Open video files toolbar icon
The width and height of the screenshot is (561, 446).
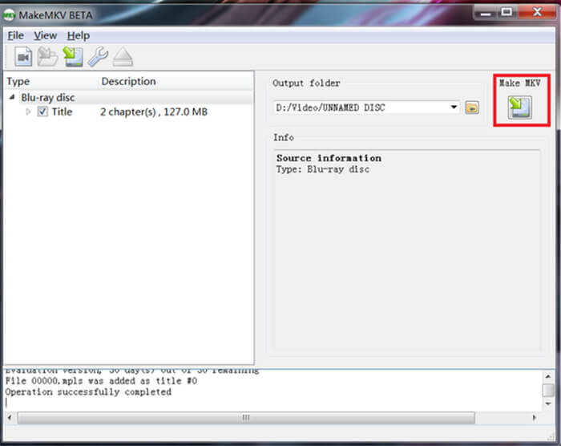click(x=23, y=57)
